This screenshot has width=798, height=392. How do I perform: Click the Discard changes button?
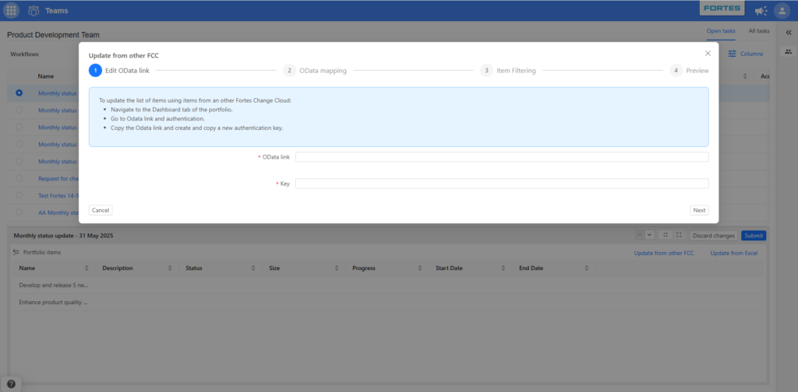[714, 236]
